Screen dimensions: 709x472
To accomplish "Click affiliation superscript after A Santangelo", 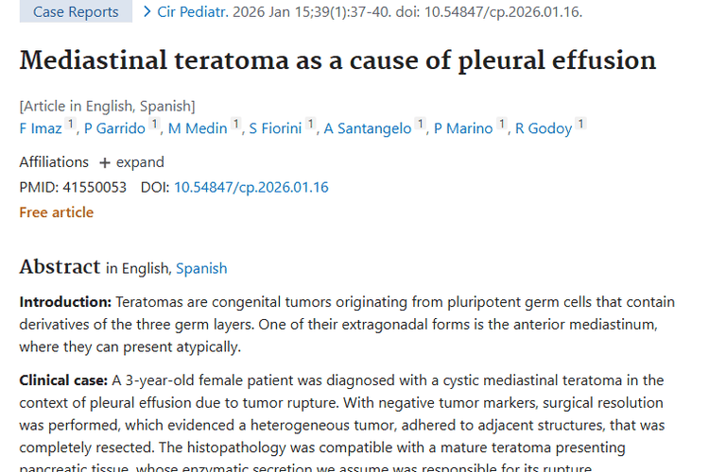I will [420, 125].
